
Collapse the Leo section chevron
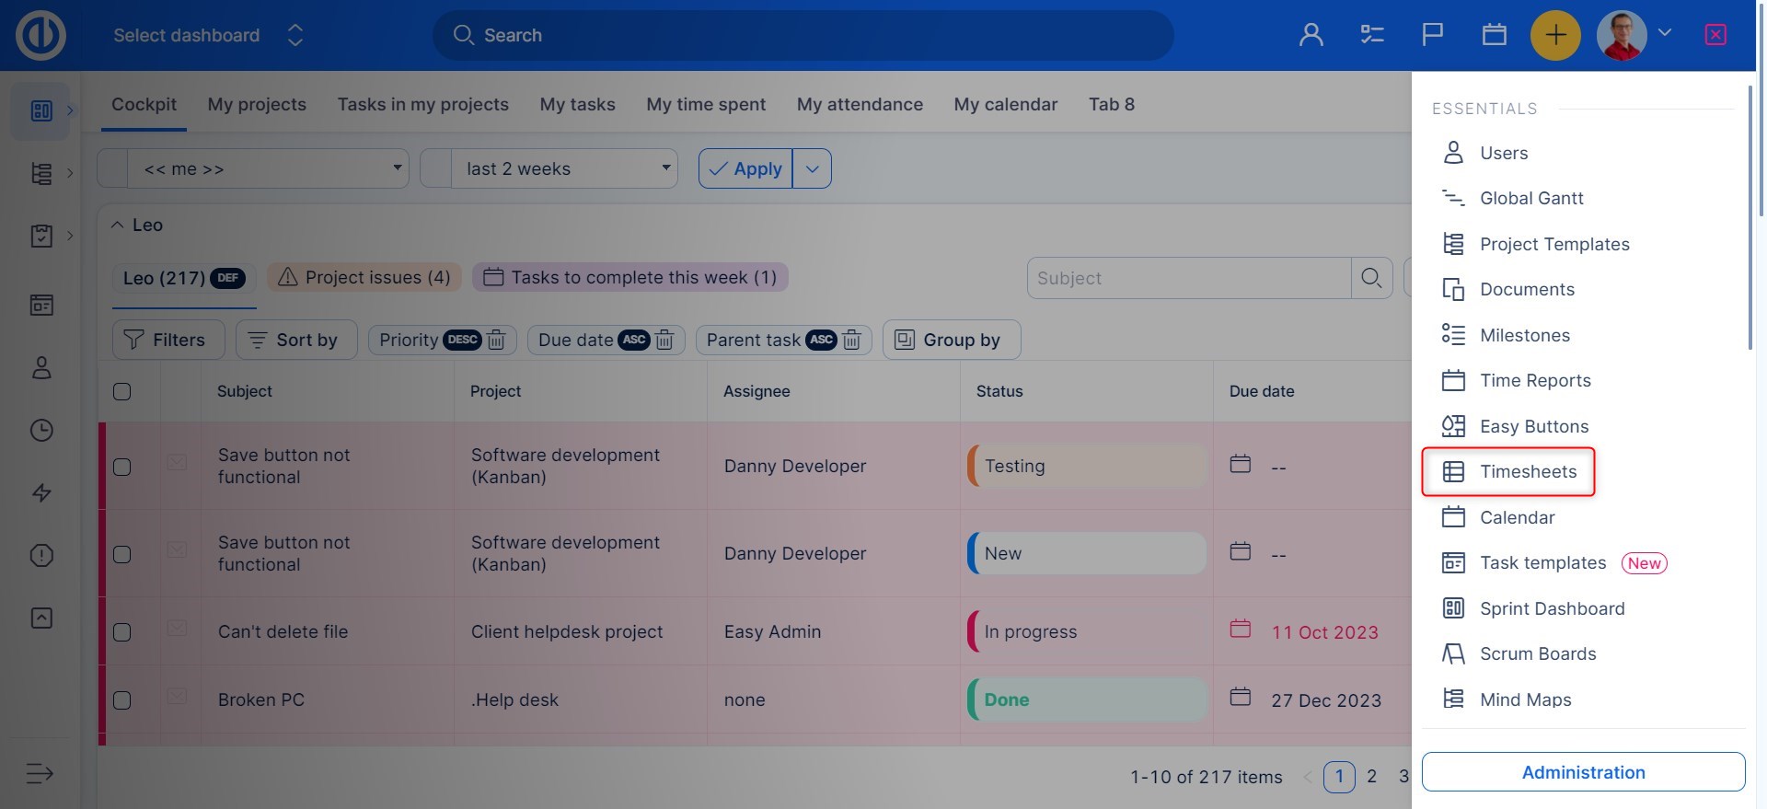[117, 225]
